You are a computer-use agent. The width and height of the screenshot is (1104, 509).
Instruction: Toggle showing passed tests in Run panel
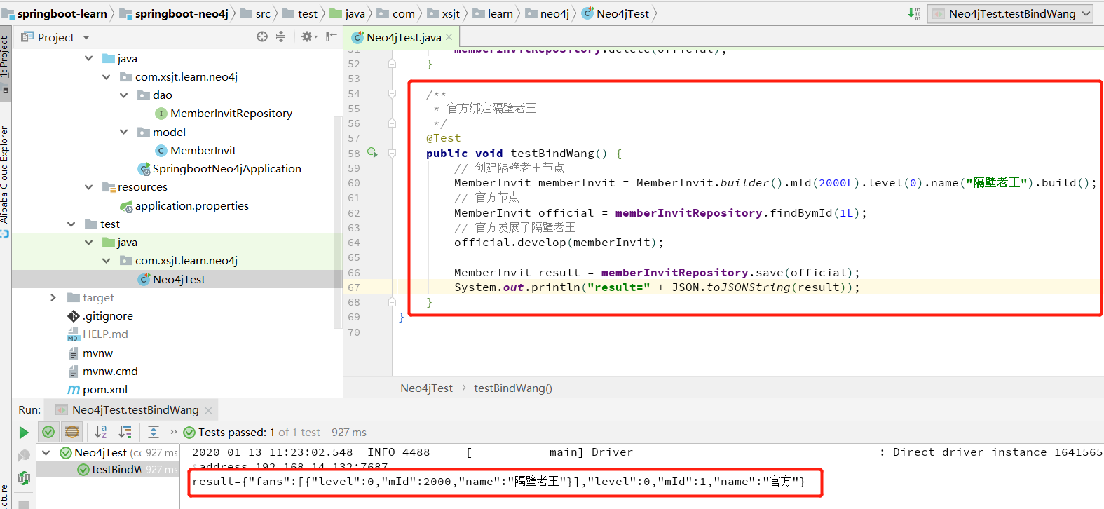48,432
